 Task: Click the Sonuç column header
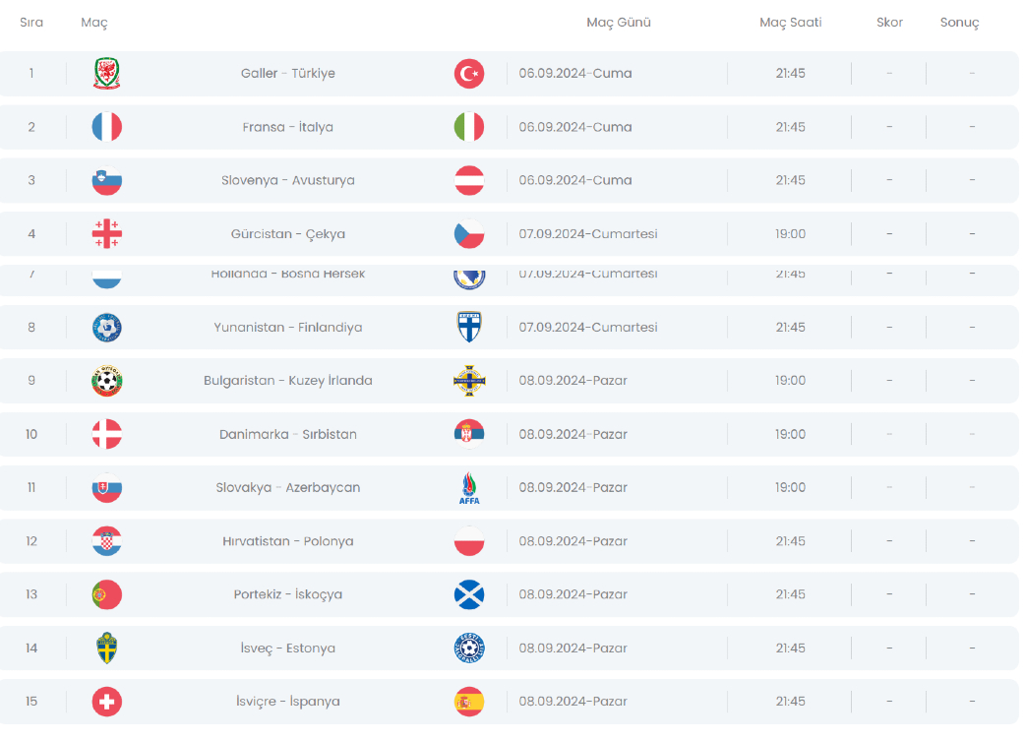(959, 23)
